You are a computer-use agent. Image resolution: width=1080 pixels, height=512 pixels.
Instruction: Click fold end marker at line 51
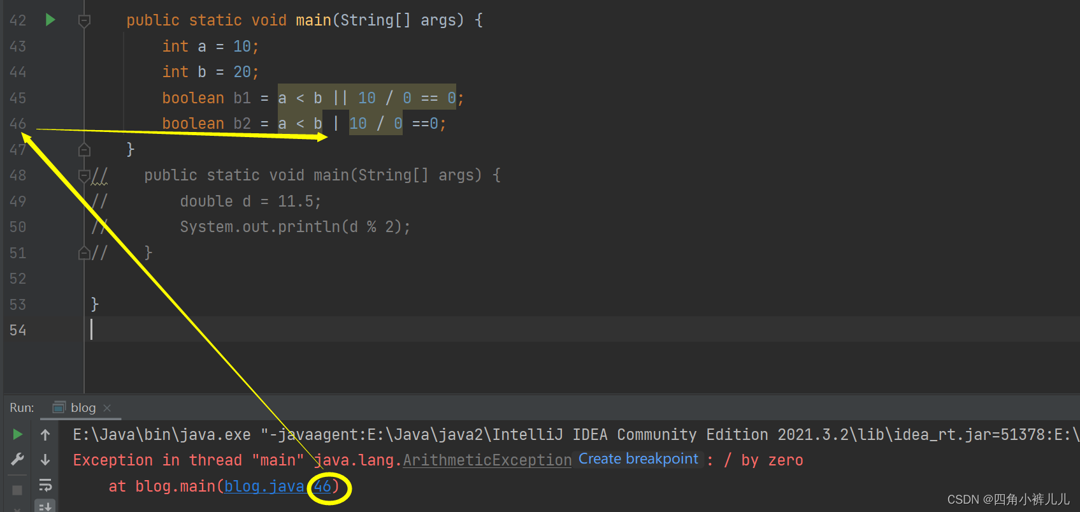pyautogui.click(x=84, y=253)
